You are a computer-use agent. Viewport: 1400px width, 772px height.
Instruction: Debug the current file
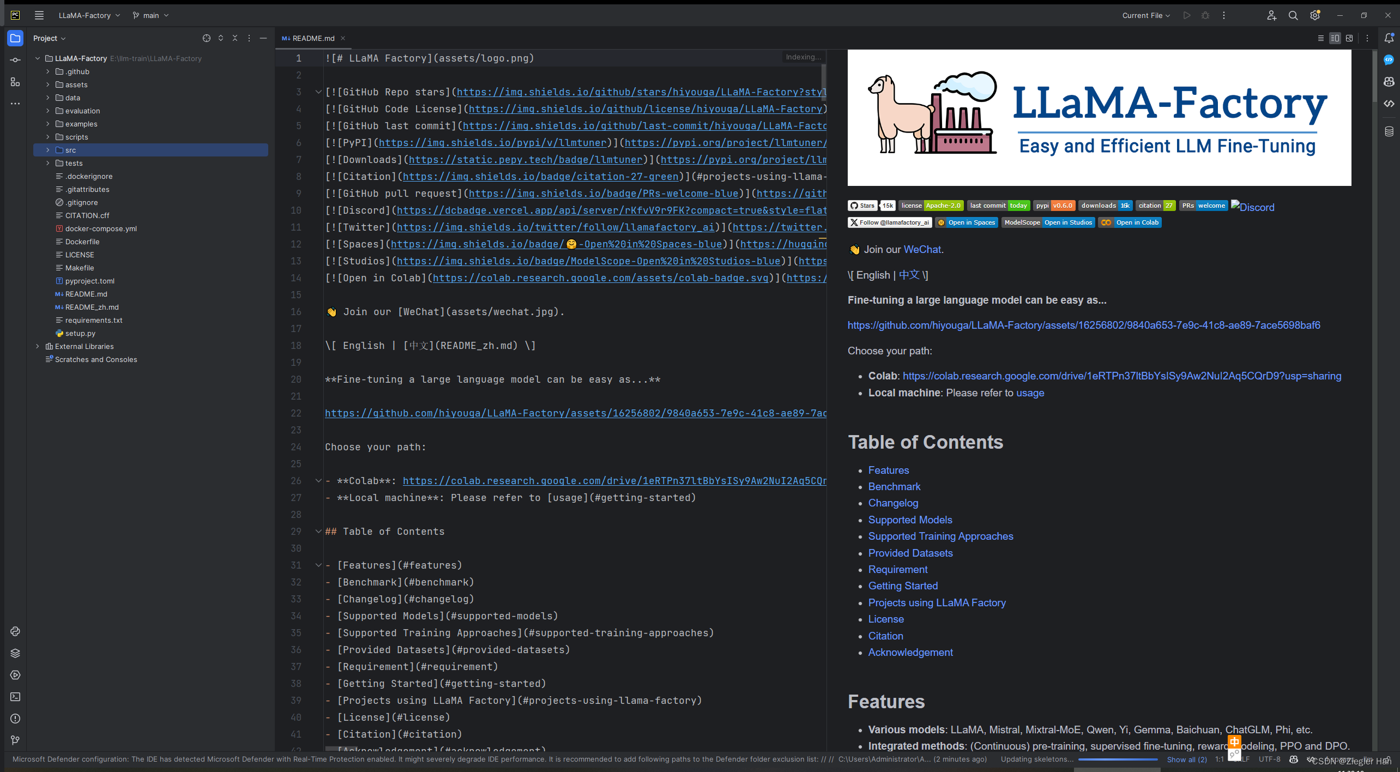pos(1205,15)
